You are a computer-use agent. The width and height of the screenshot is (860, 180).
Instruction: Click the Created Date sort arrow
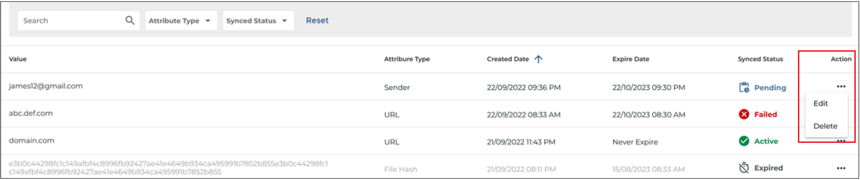(538, 59)
